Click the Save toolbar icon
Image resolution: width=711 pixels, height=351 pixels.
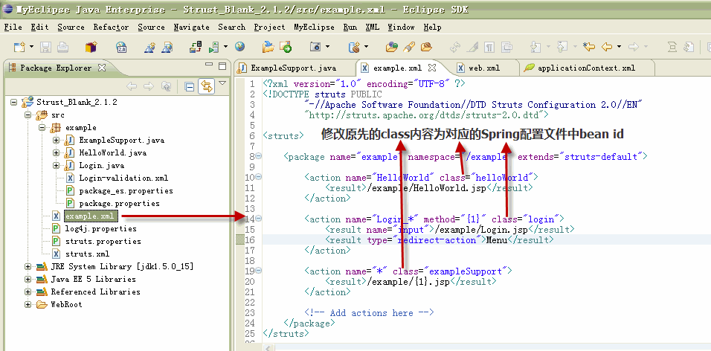click(45, 47)
